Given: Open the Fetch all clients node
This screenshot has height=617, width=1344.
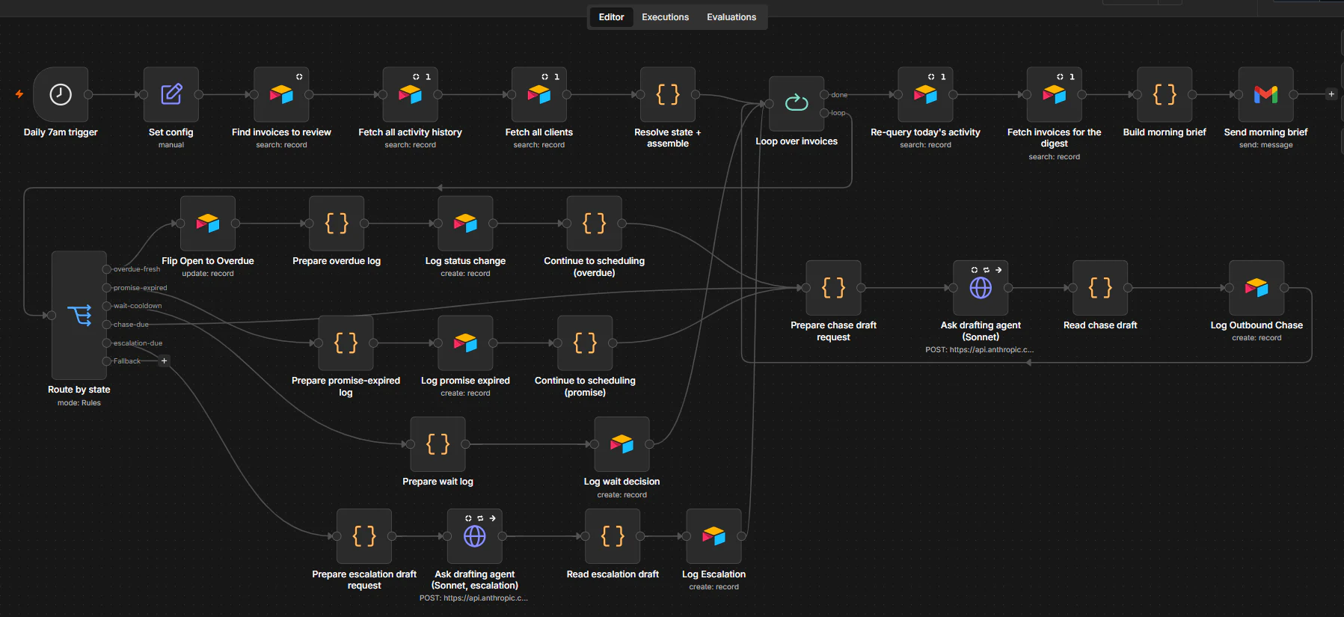Looking at the screenshot, I should (x=539, y=94).
